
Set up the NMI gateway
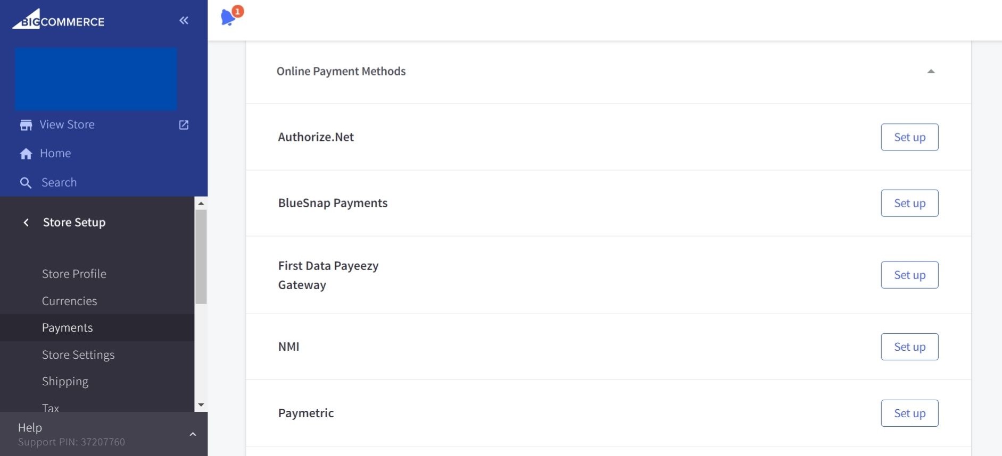coord(909,347)
